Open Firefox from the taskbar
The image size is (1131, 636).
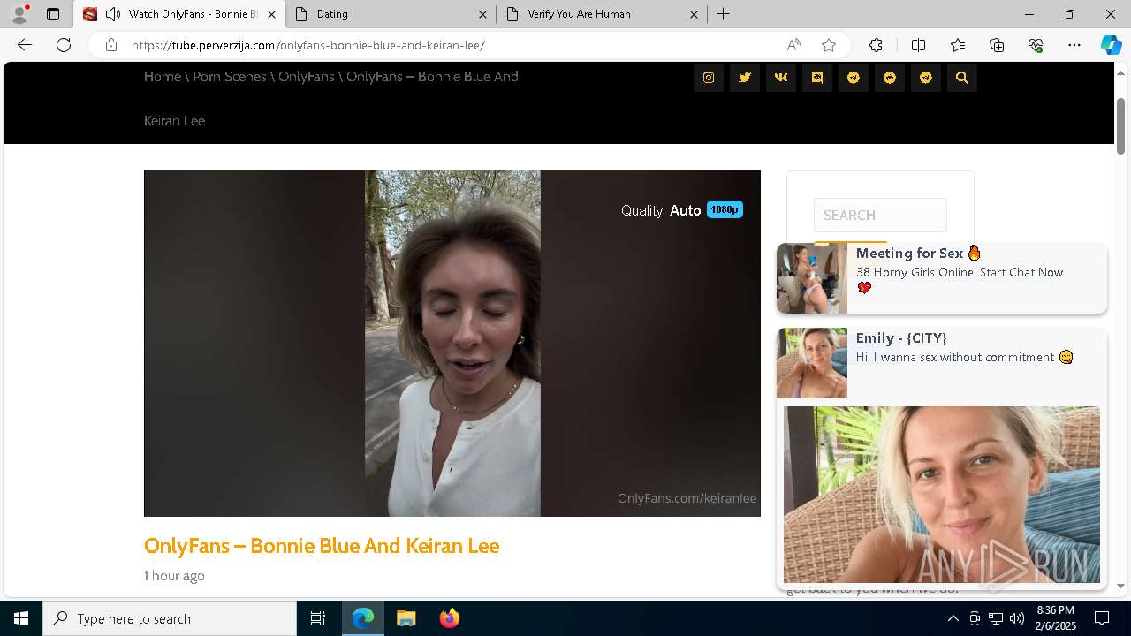click(449, 618)
